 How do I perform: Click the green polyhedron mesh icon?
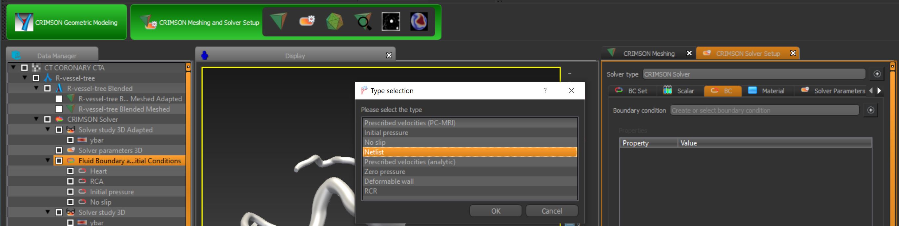334,21
